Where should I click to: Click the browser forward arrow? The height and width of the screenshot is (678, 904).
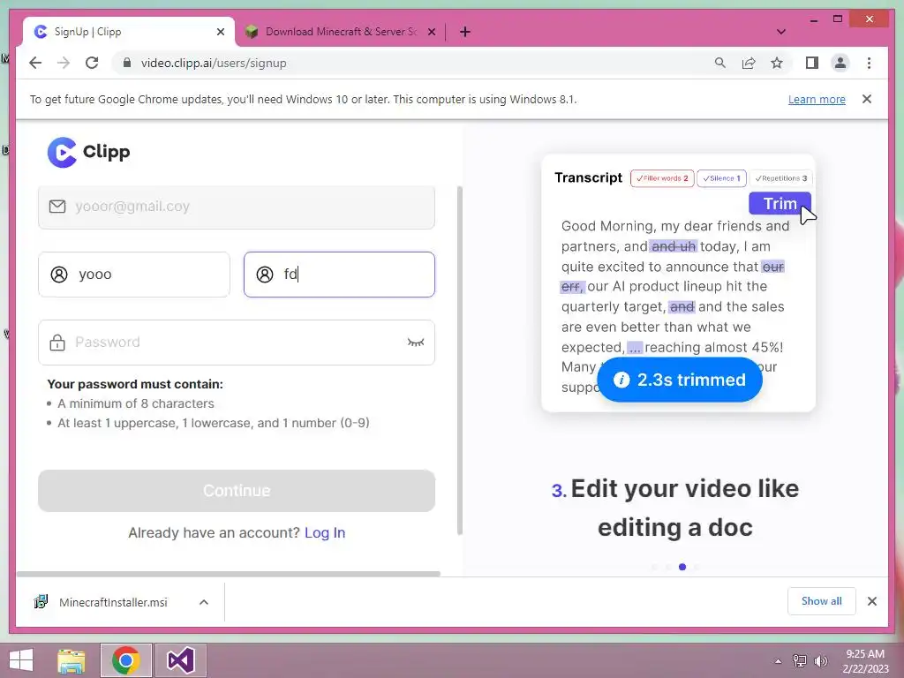pos(64,63)
